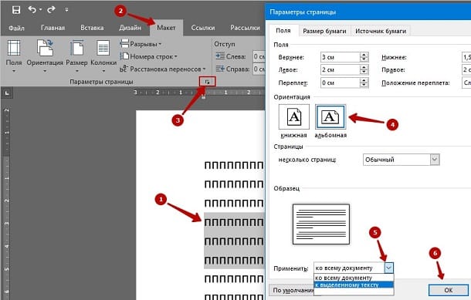The height and width of the screenshot is (300, 471).
Task: Click the Левое margin field
Action: tap(340, 70)
